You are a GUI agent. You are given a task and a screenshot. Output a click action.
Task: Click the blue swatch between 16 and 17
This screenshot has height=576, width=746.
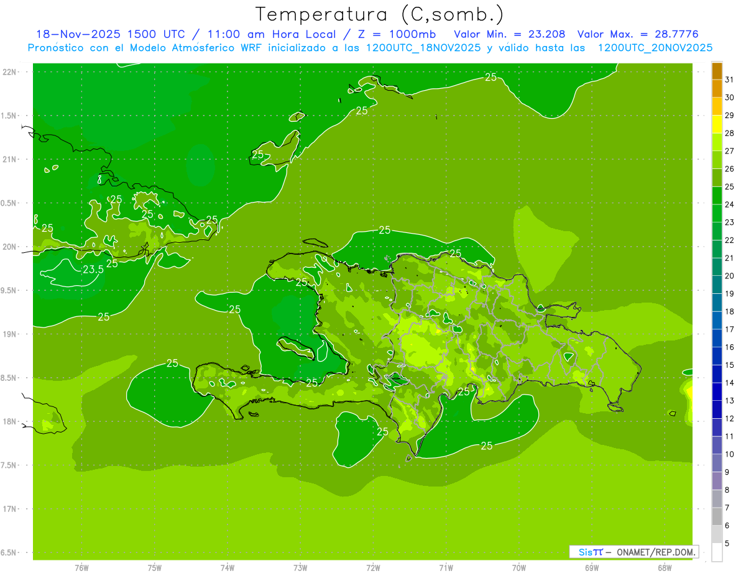(x=717, y=339)
